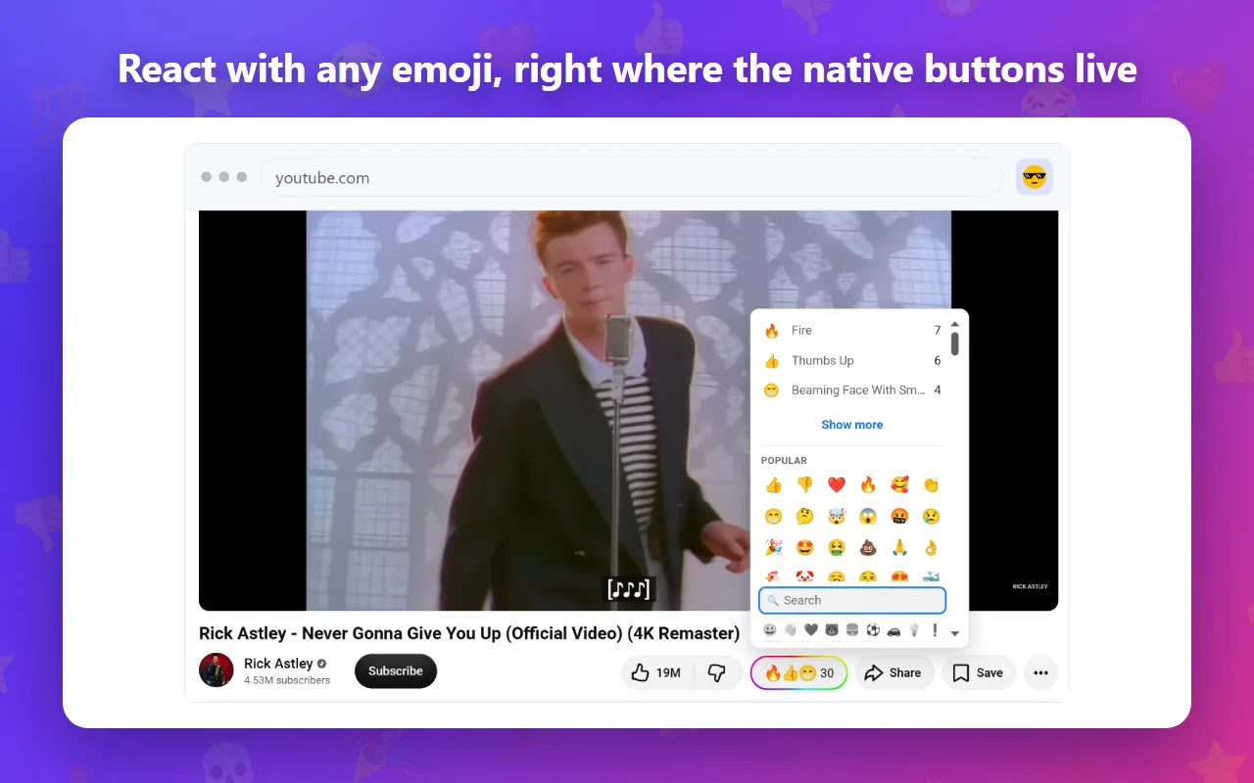Screen dimensions: 1254x783
Task: Select the screaming in fear emoji
Action: point(868,516)
